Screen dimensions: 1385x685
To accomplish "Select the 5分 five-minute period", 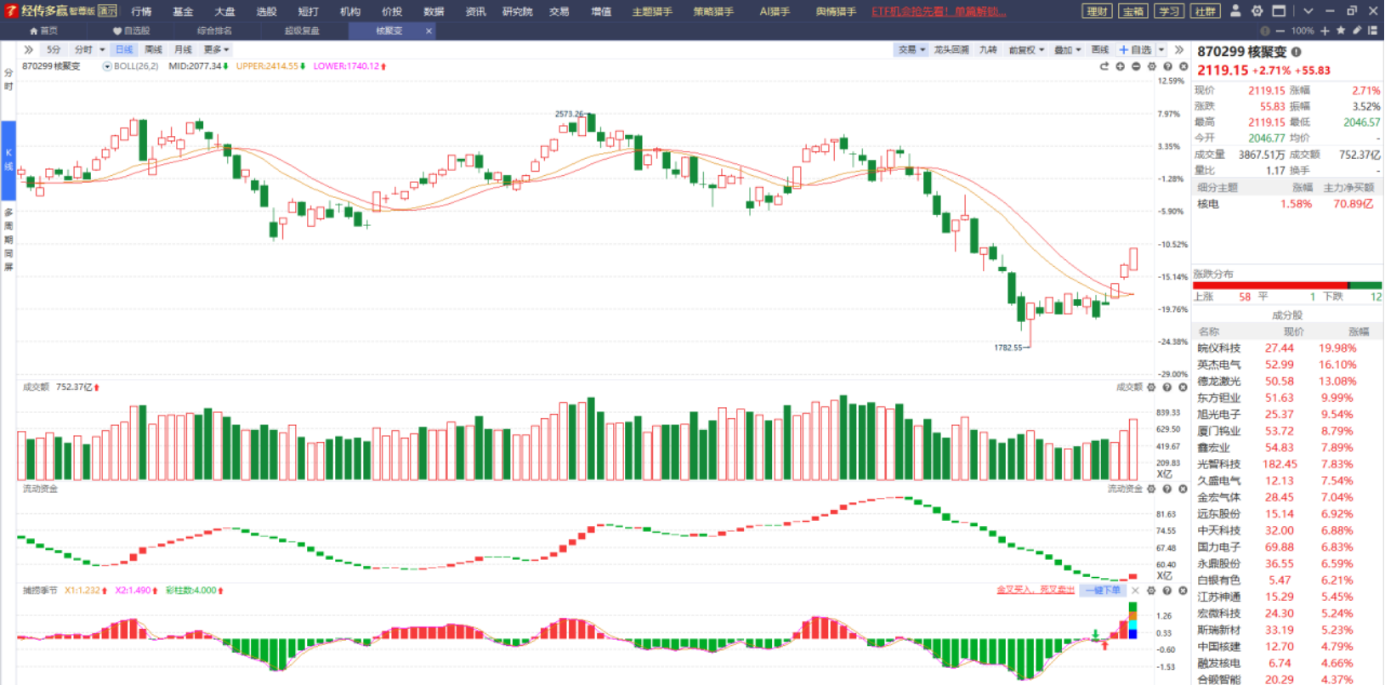I will click(x=54, y=49).
